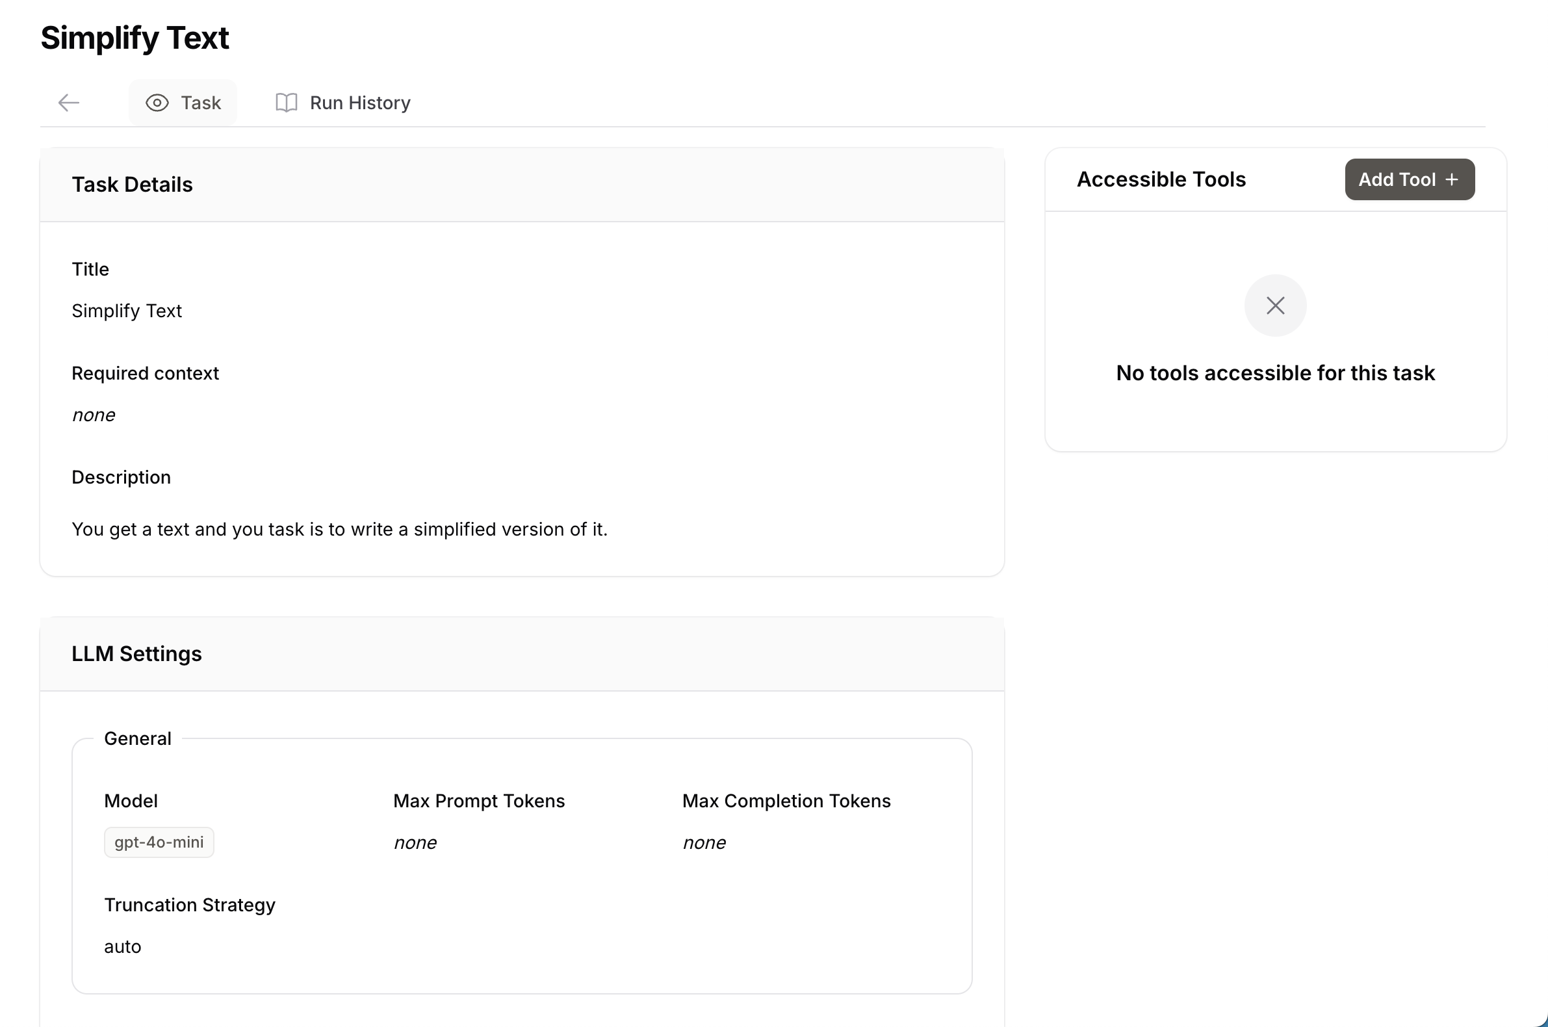Click the Description label
1548x1027 pixels.
click(121, 478)
